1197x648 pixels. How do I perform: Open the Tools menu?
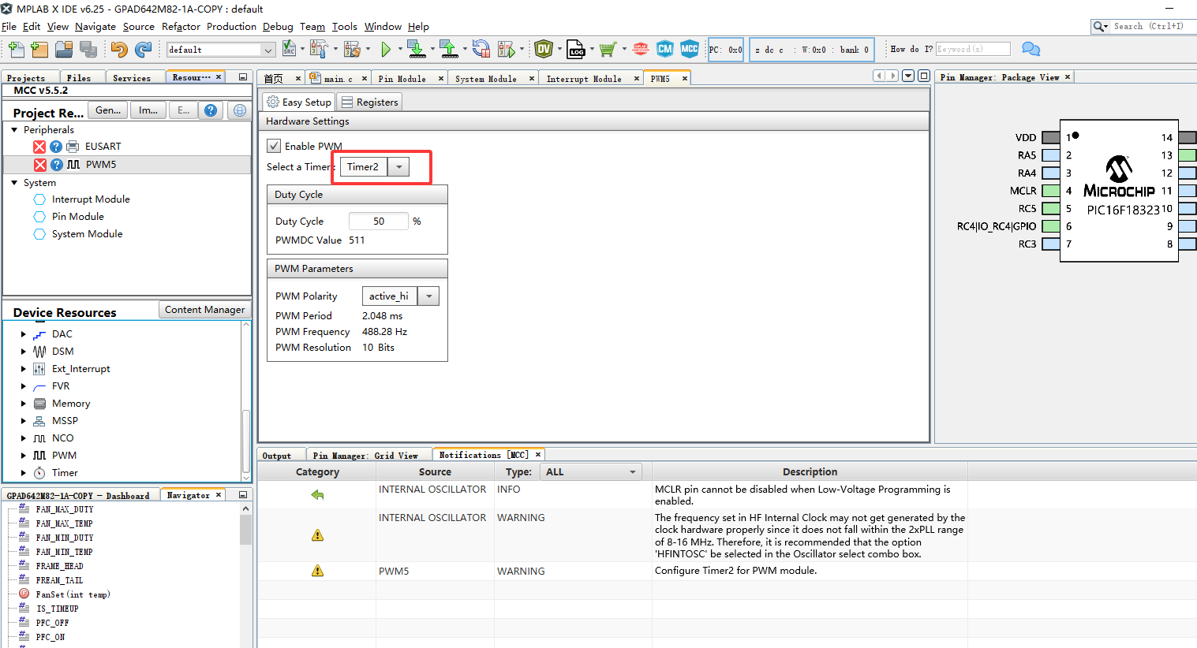(x=344, y=27)
